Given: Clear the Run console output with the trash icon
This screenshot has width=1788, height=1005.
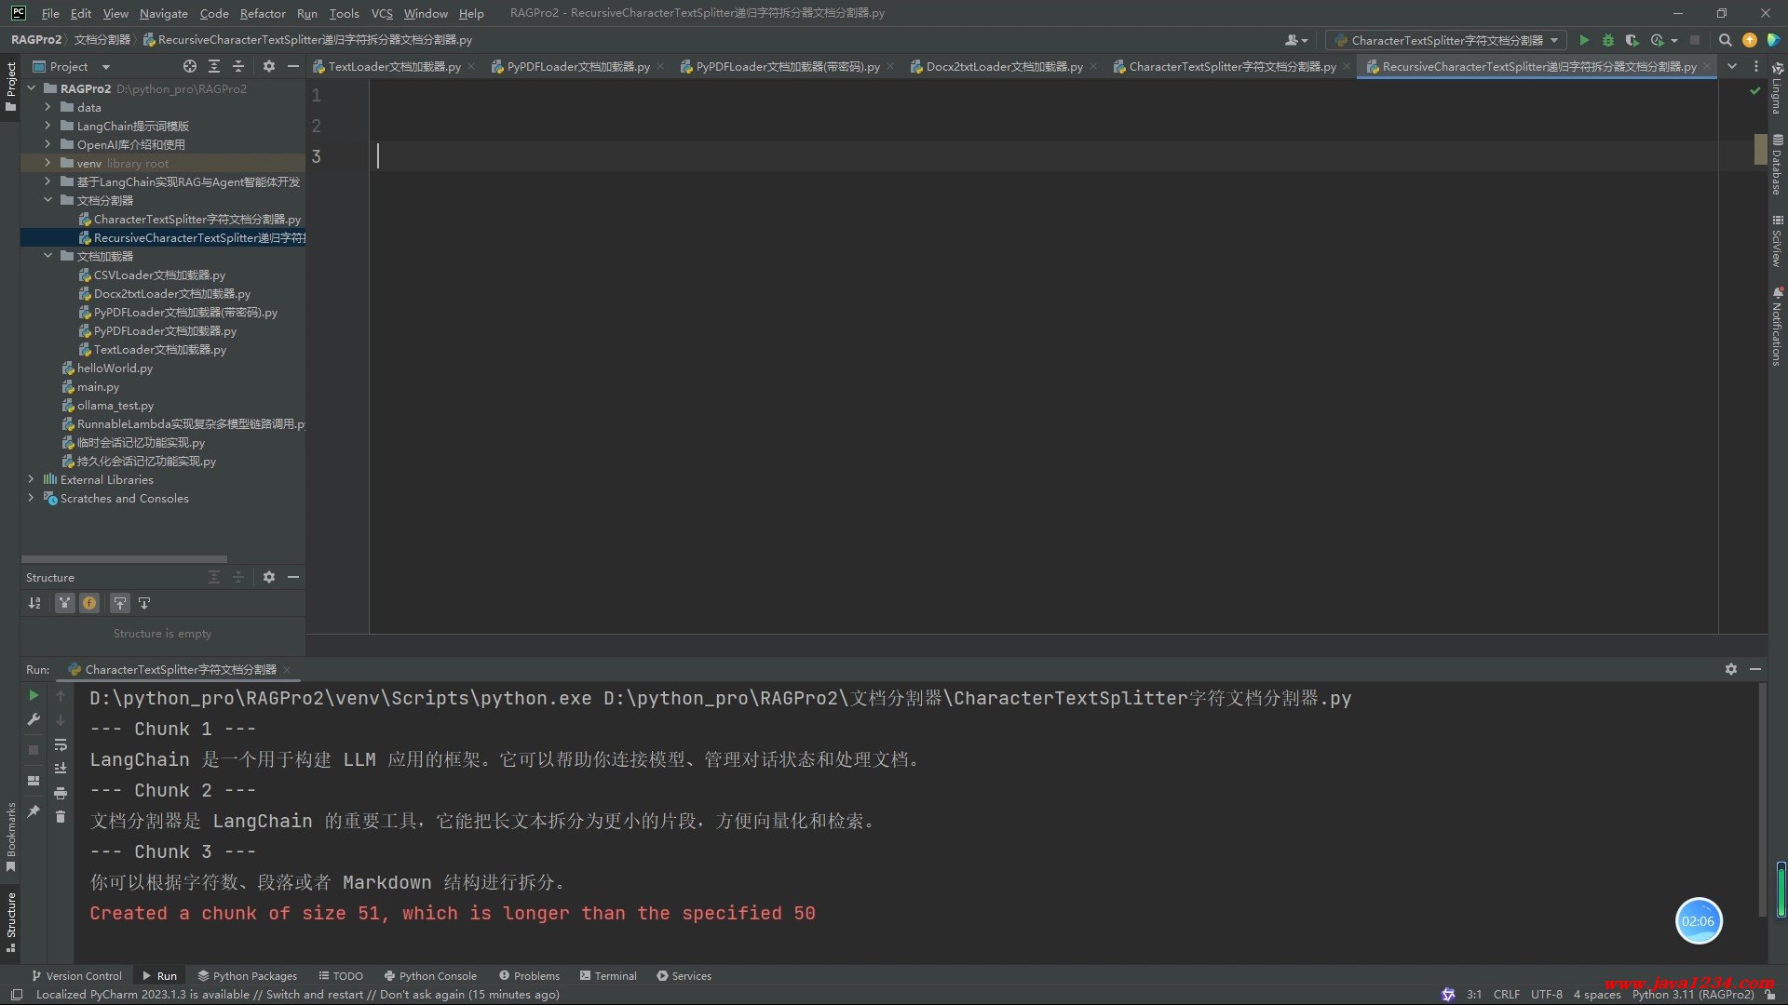Looking at the screenshot, I should 61,816.
